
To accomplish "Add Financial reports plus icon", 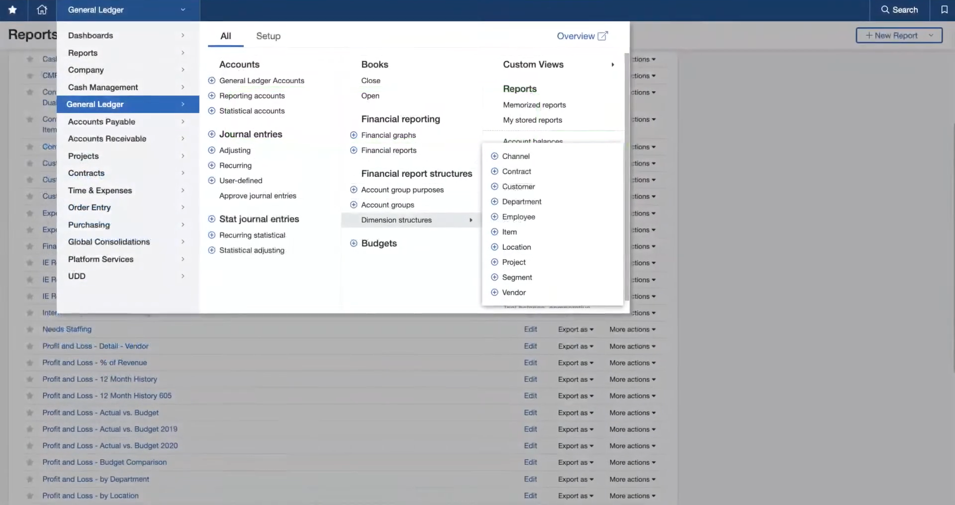I will click(354, 150).
